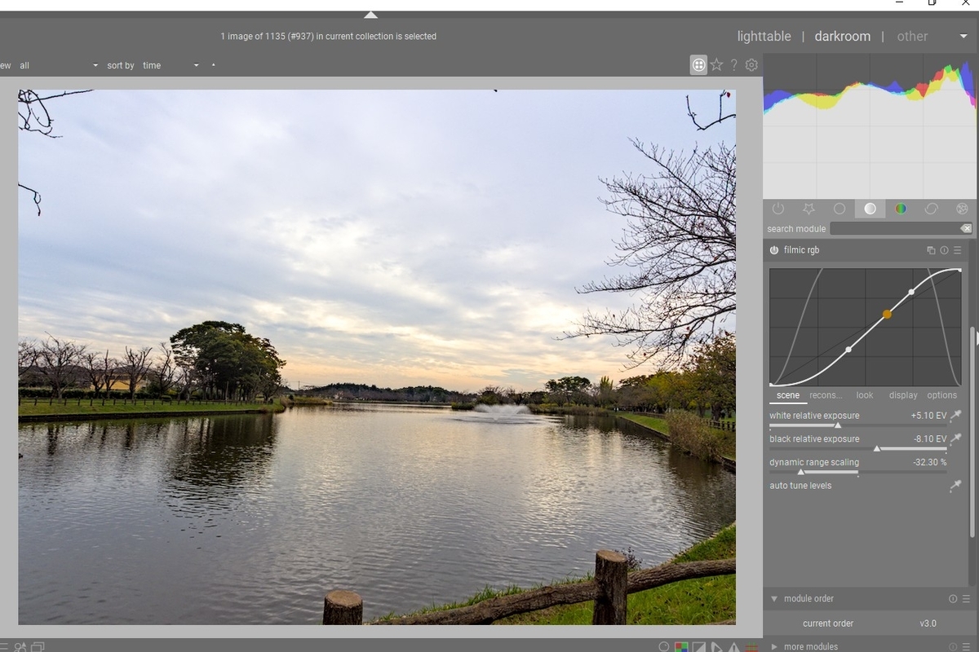
Task: Switch to lighttable view
Action: click(764, 37)
